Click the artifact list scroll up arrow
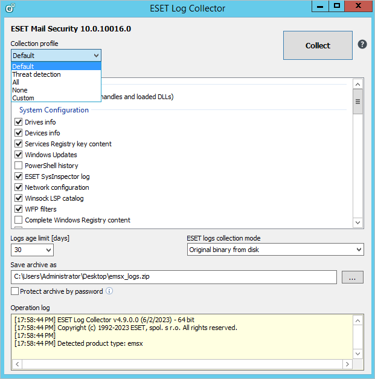This screenshot has width=375, height=379. click(x=357, y=84)
